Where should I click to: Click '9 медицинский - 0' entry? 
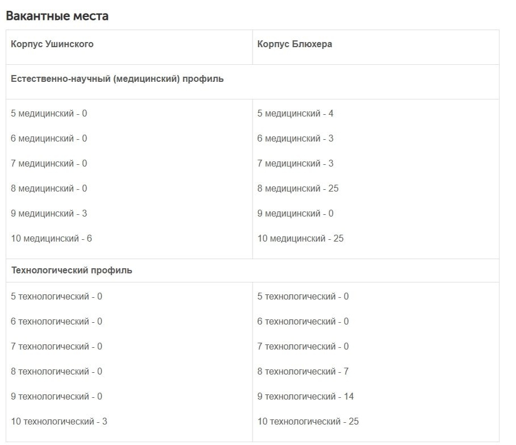pos(295,214)
